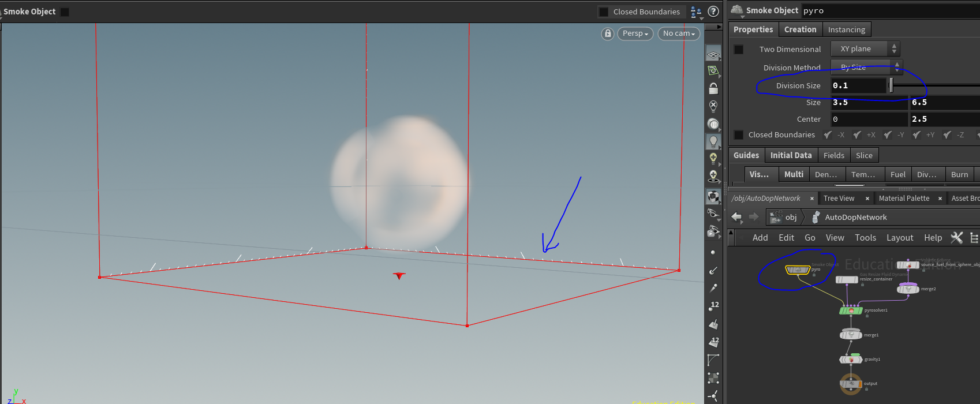Screen dimensions: 980x404
Task: Open the No cam camera dropdown
Action: point(679,33)
